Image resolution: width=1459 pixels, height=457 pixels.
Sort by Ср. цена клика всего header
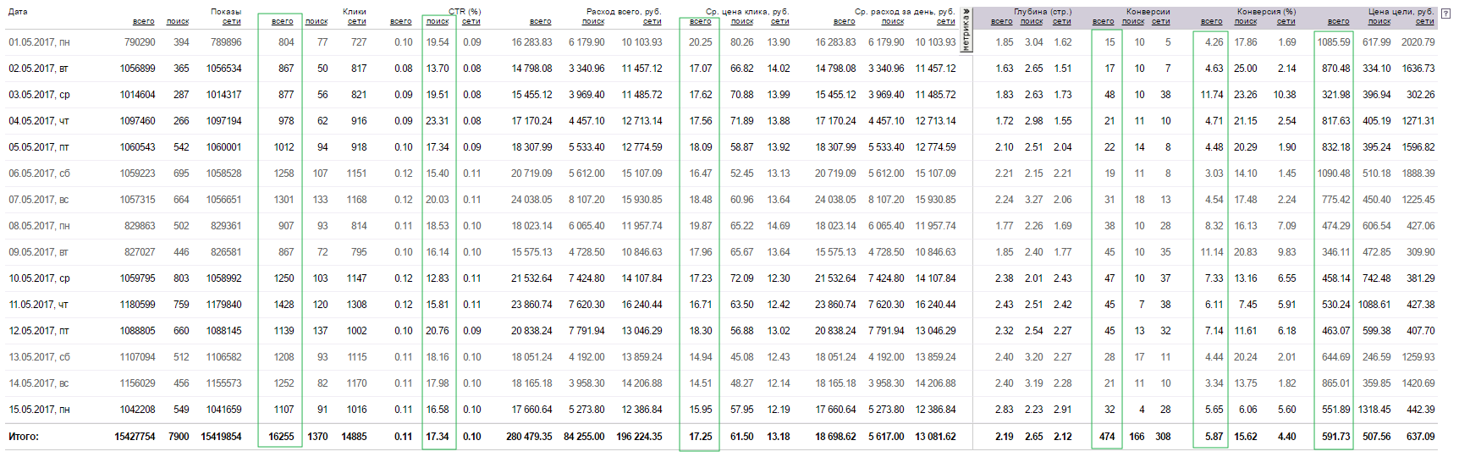coord(700,22)
